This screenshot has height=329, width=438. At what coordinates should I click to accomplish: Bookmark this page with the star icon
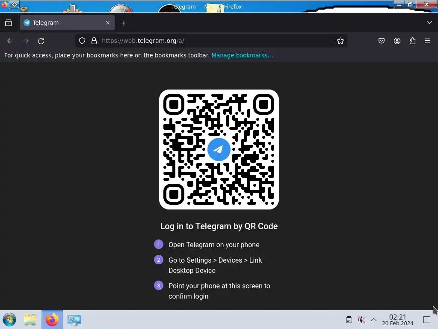coord(340,41)
